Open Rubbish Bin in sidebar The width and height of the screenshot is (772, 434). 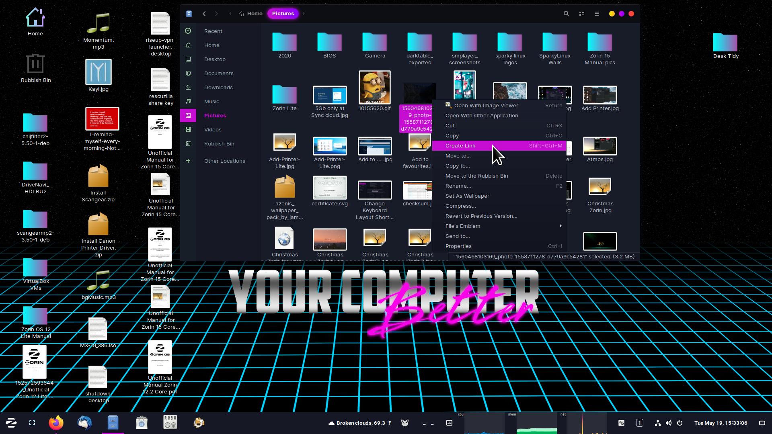click(219, 143)
